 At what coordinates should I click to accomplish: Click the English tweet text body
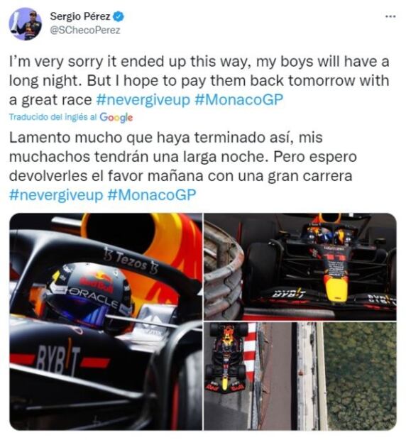point(199,81)
